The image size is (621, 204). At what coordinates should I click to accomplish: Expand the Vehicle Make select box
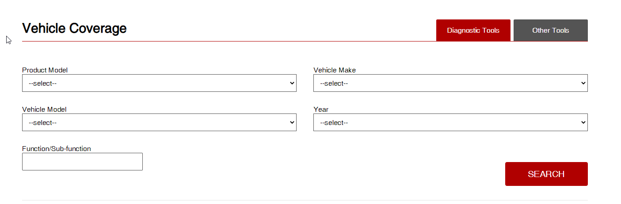coord(450,83)
